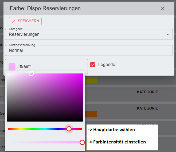Viewport: 176px width, 152px height.
Task: Click the SPEICHERN button
Action: [25, 21]
